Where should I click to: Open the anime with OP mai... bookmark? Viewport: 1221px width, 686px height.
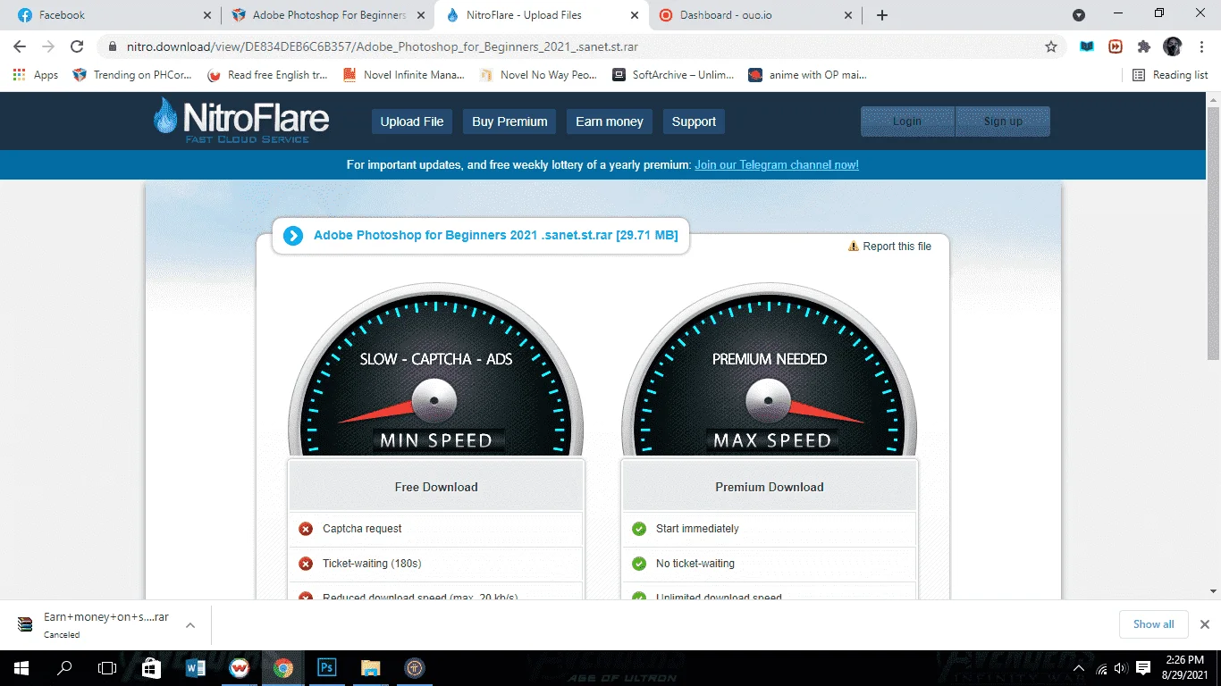(x=807, y=75)
